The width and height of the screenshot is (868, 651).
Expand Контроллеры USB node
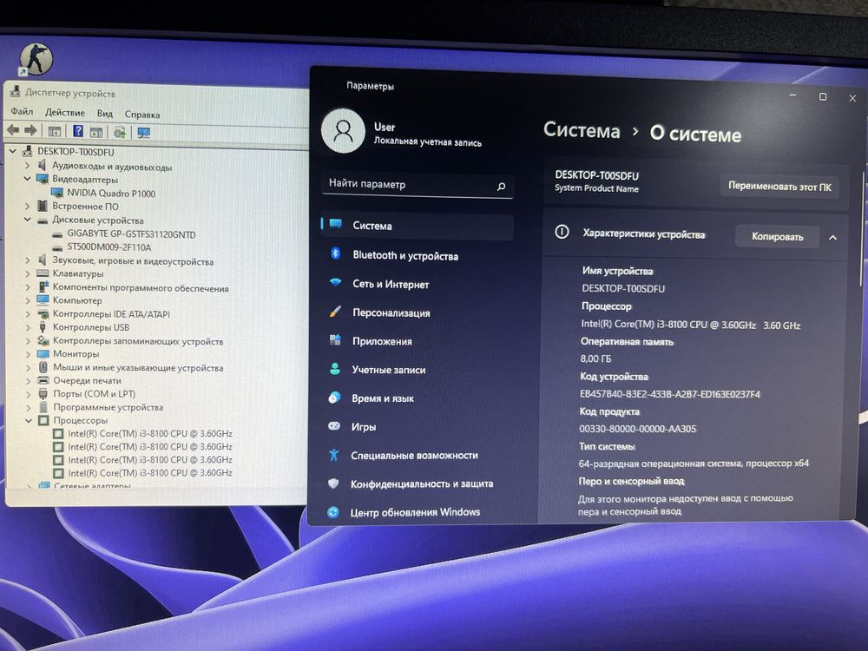(x=28, y=327)
